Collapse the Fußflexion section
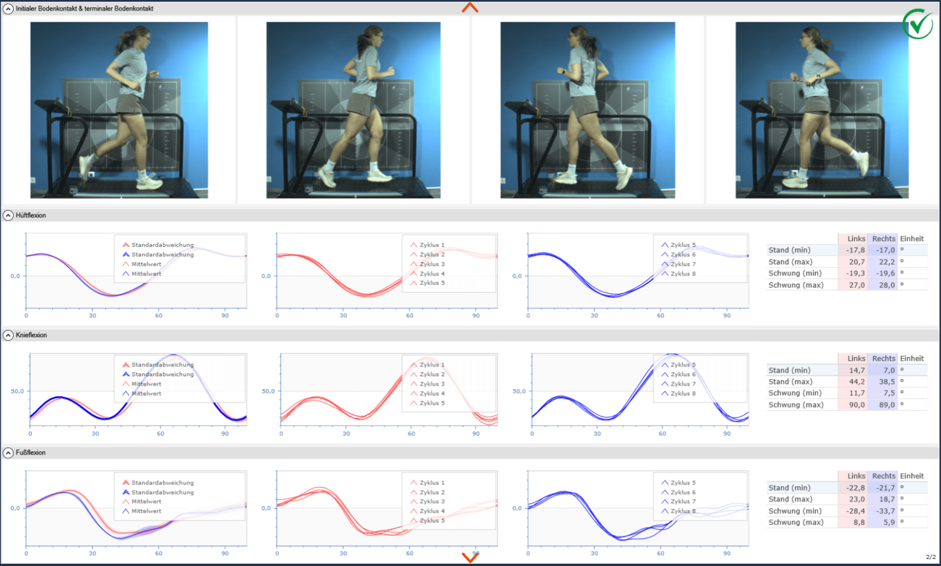Viewport: 941px width, 566px height. coord(8,452)
